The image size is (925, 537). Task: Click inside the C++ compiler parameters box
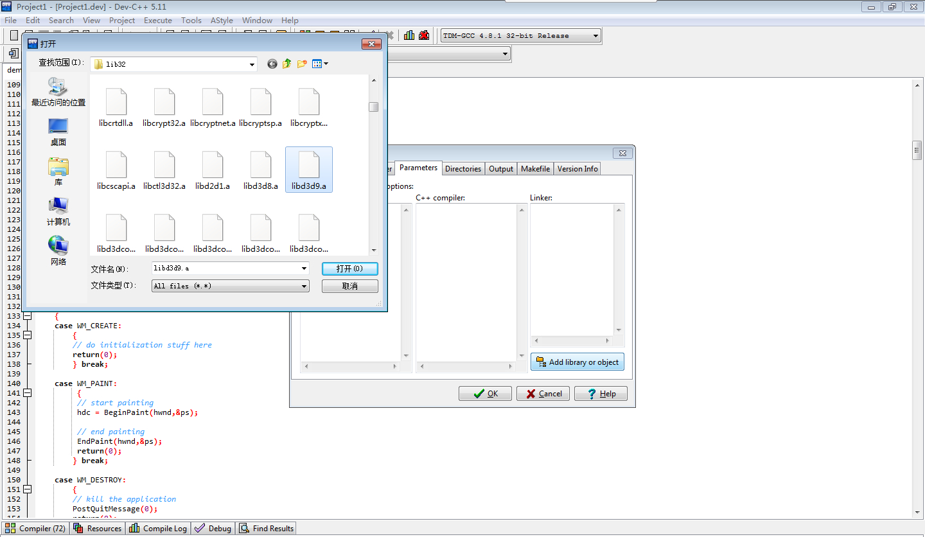[466, 283]
